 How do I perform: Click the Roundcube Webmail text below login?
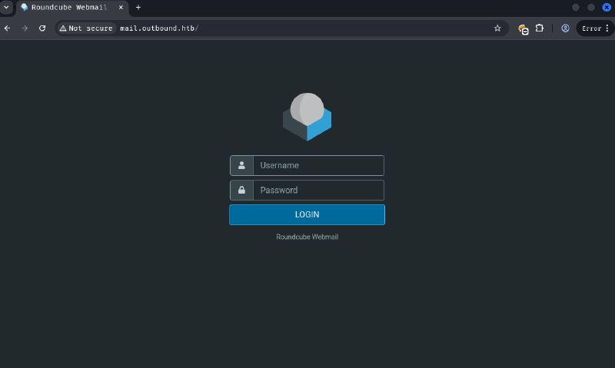pyautogui.click(x=307, y=237)
